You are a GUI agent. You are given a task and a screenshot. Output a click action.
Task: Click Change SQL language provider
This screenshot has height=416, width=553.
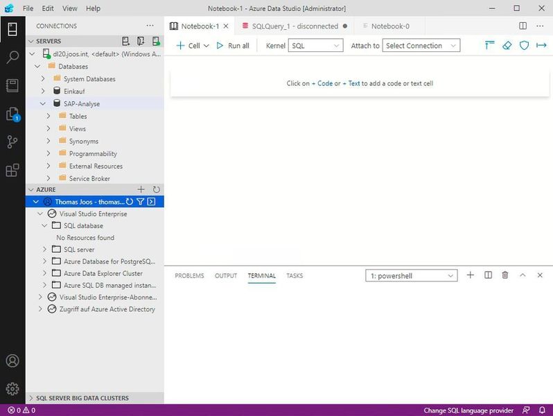[x=468, y=410]
